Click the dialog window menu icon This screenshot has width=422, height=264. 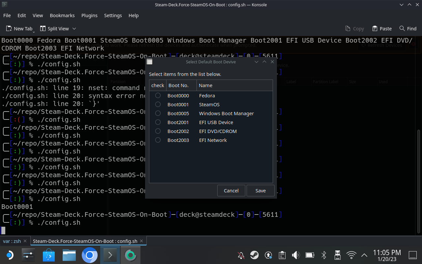[x=149, y=62]
